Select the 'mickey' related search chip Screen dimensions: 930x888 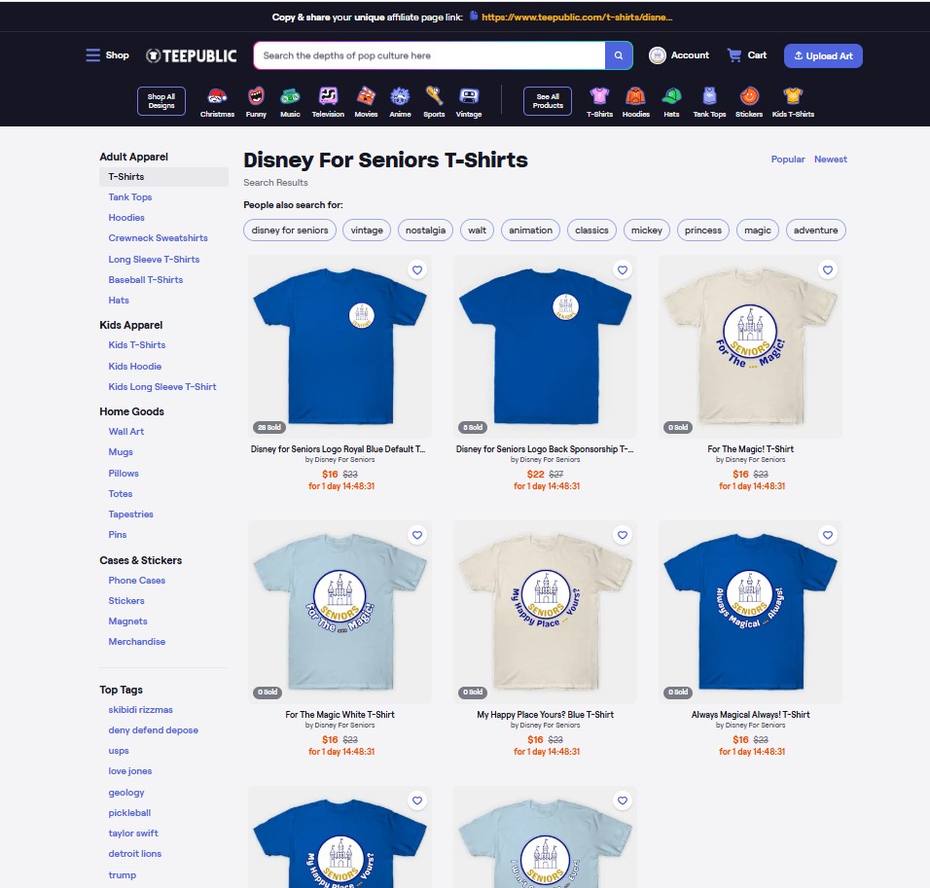(x=647, y=231)
